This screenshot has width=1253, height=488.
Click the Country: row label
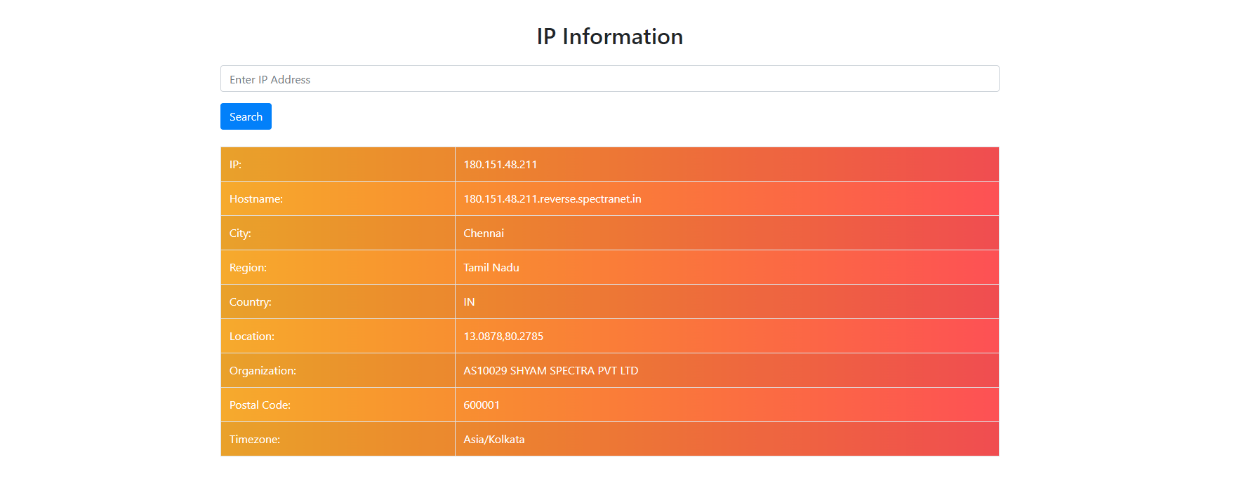(x=250, y=302)
